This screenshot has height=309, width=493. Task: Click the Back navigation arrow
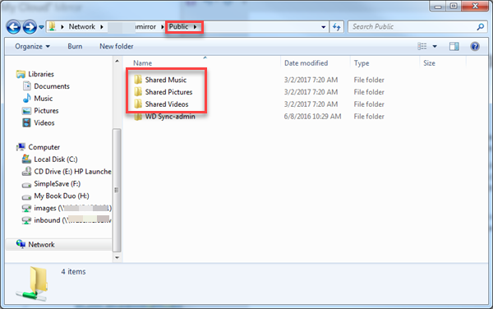point(13,27)
